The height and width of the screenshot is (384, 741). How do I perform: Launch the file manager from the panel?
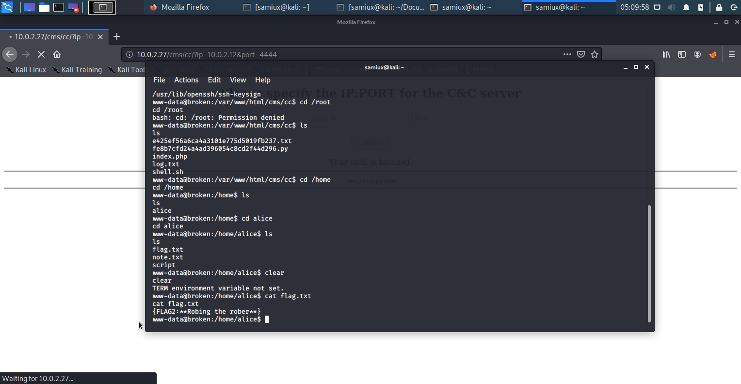tap(44, 7)
